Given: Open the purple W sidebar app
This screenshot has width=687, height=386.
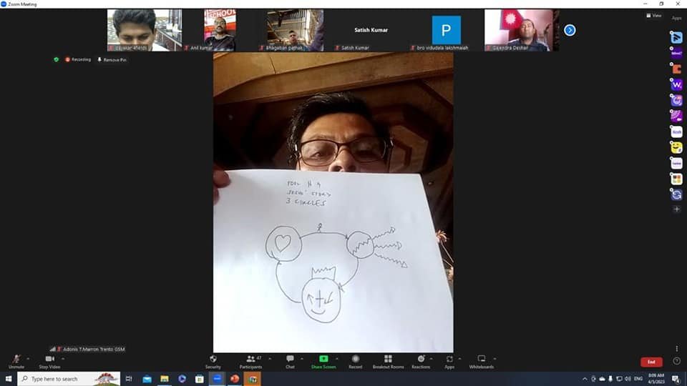Looking at the screenshot, I should tap(676, 85).
